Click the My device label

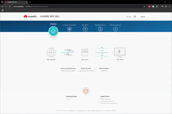click(x=120, y=60)
